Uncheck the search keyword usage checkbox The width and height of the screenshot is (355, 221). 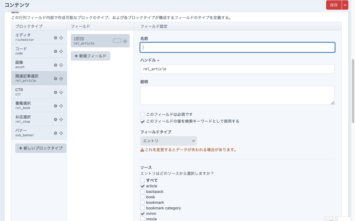(x=142, y=121)
